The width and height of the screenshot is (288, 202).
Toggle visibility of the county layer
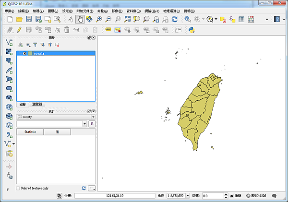pyautogui.click(x=24, y=53)
